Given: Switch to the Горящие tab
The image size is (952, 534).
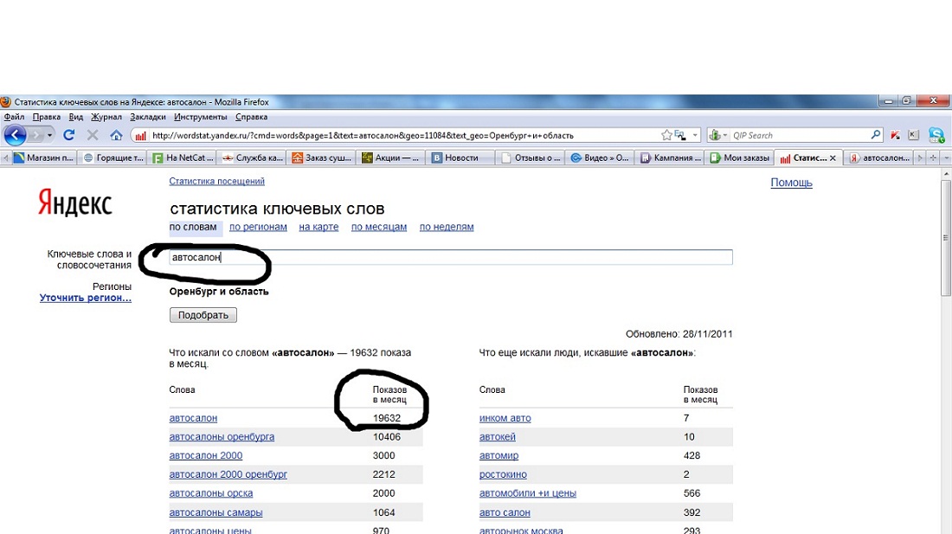Looking at the screenshot, I should [113, 158].
